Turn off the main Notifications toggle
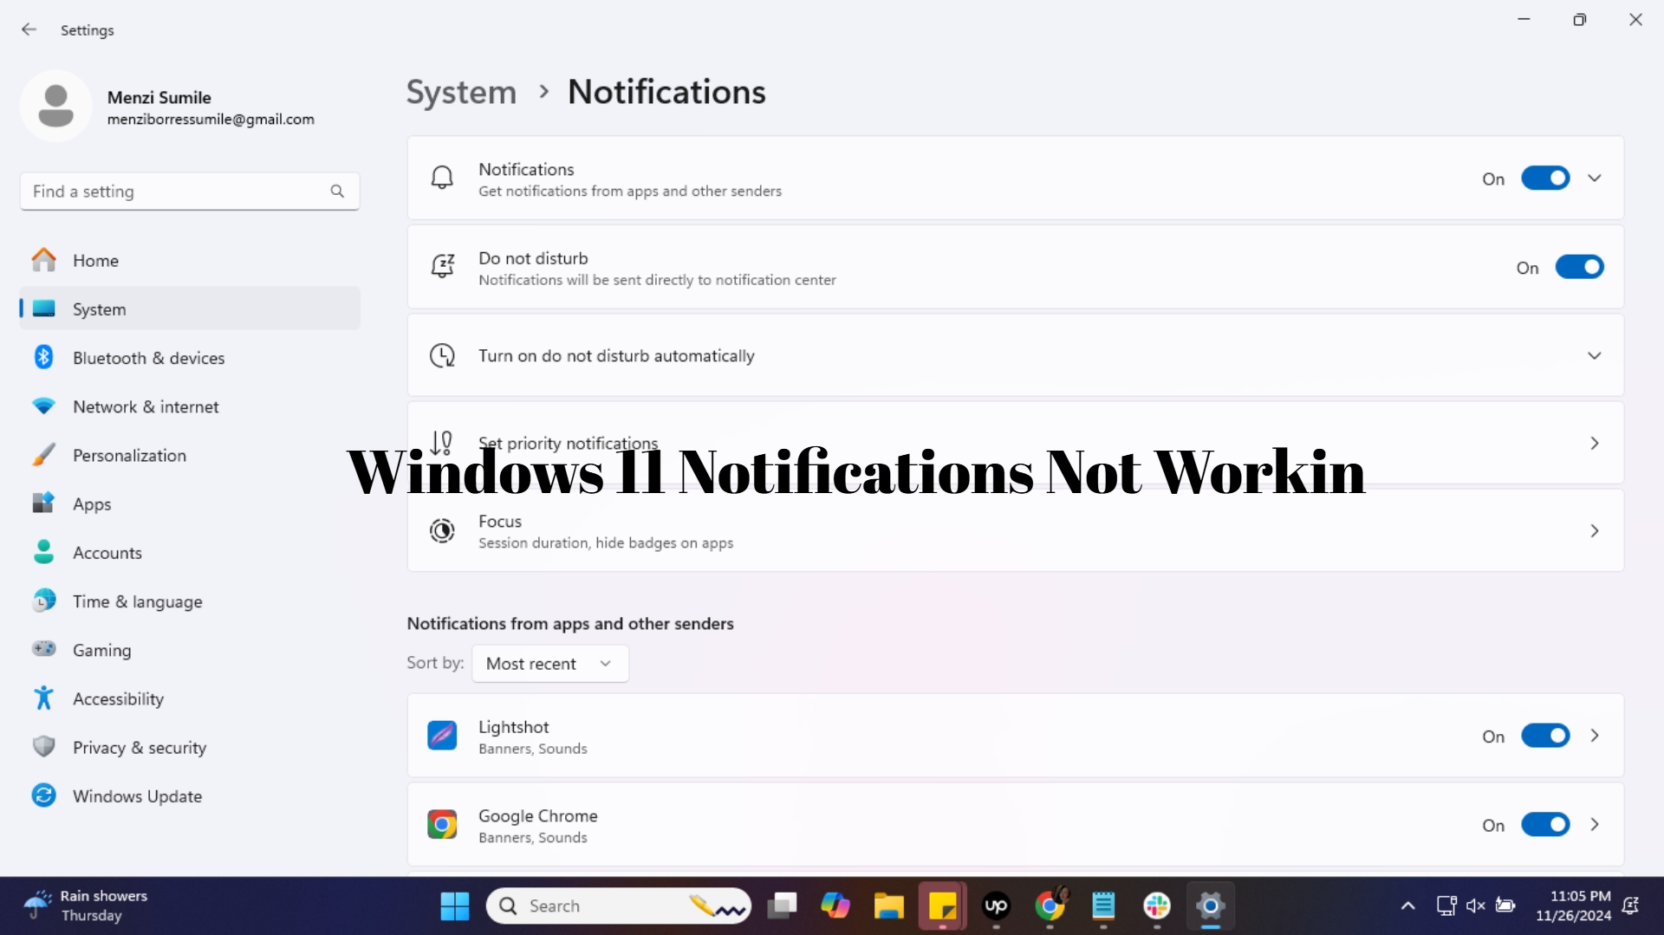Screen dimensions: 1664x935 [1544, 178]
